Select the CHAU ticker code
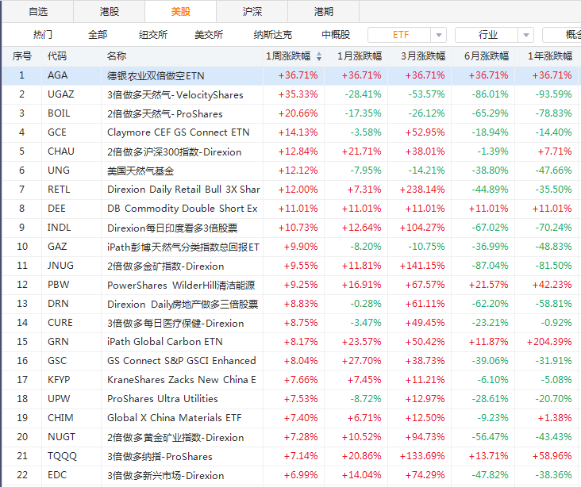This screenshot has height=487, width=581. pyautogui.click(x=61, y=151)
